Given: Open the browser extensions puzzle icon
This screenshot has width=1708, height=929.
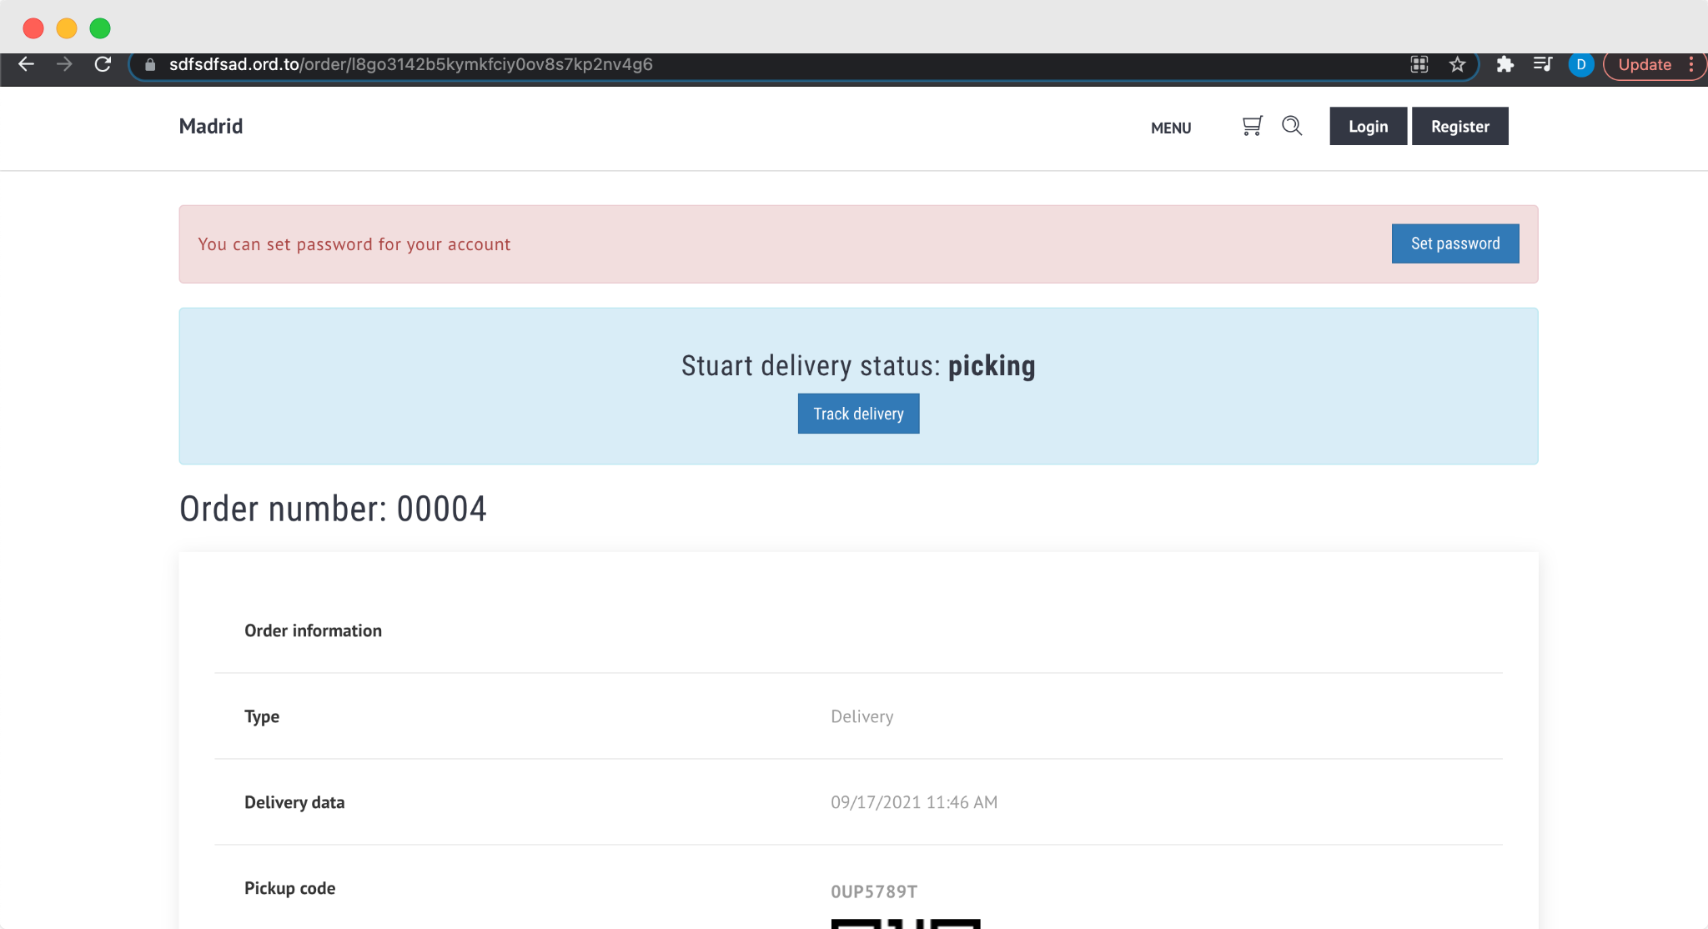Looking at the screenshot, I should (x=1505, y=64).
